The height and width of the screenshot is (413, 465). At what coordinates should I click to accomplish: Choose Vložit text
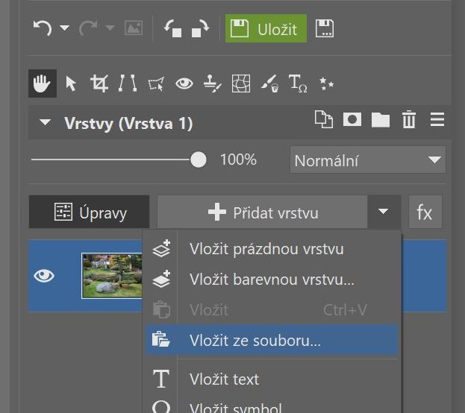click(272, 379)
